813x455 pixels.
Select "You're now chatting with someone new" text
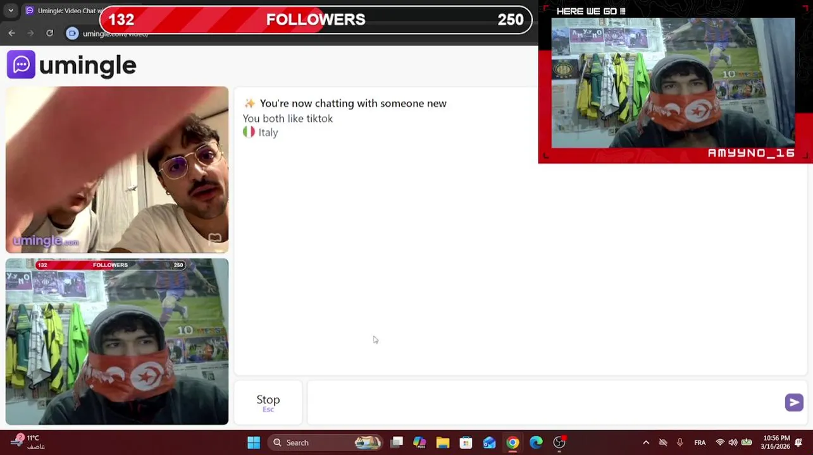[x=353, y=103]
